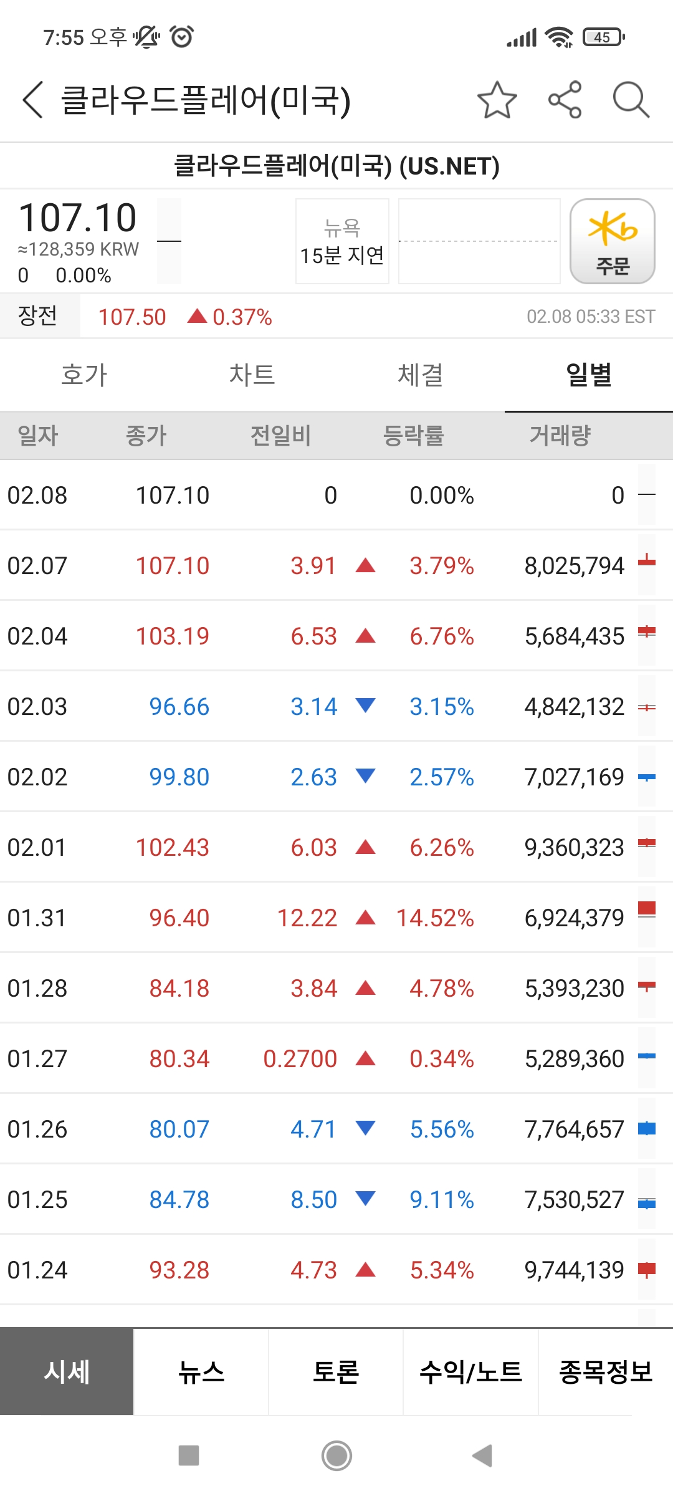Viewport: 673px width, 1496px height.
Task: Tap the 클라우드플레어(미국) (US.NET) title
Action: click(x=336, y=166)
